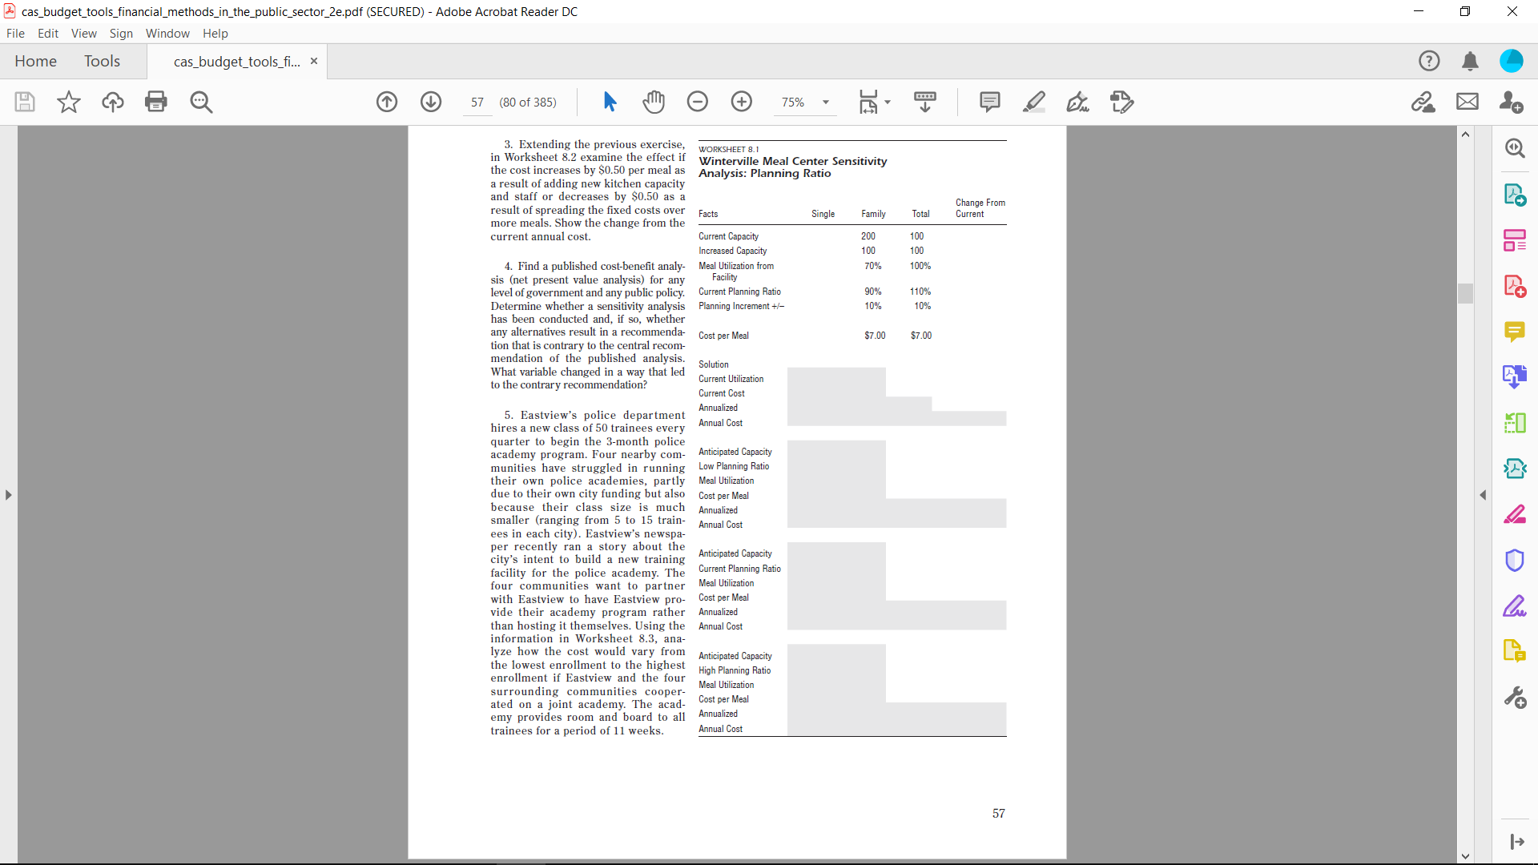The width and height of the screenshot is (1538, 865).
Task: Zoom in with the plus button
Action: coord(742,102)
